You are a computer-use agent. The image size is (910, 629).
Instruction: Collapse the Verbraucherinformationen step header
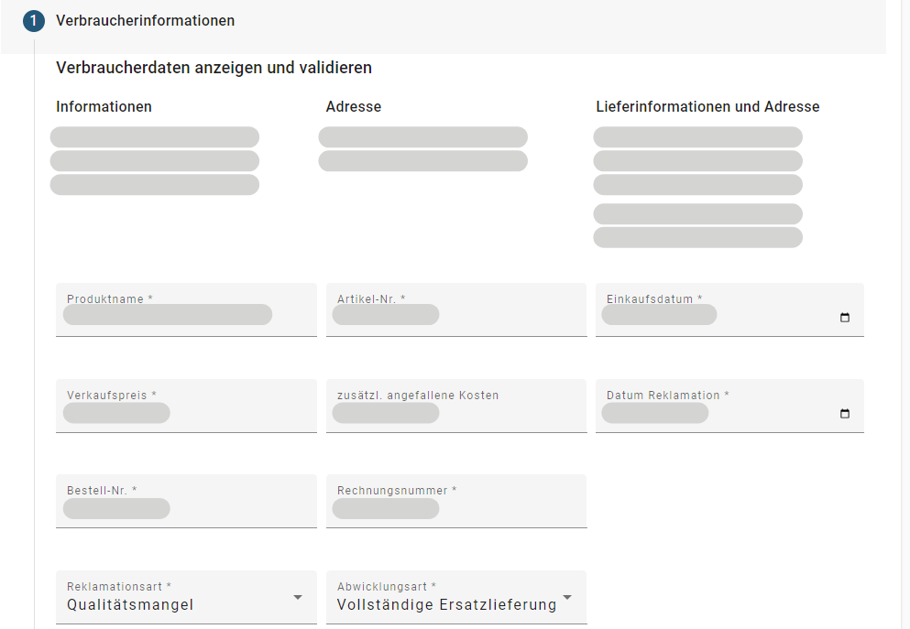coord(145,20)
